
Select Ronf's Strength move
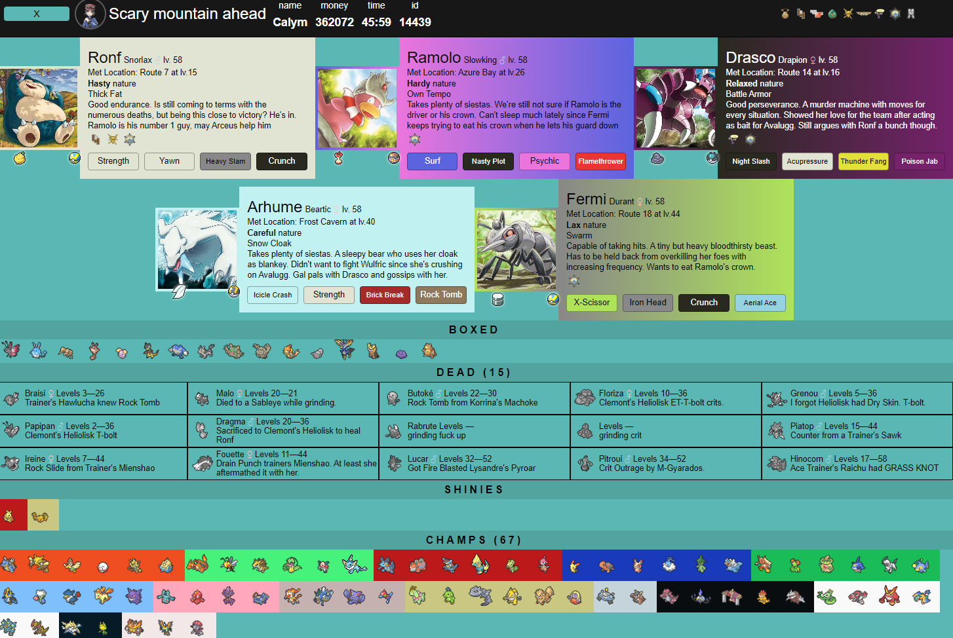pyautogui.click(x=113, y=161)
